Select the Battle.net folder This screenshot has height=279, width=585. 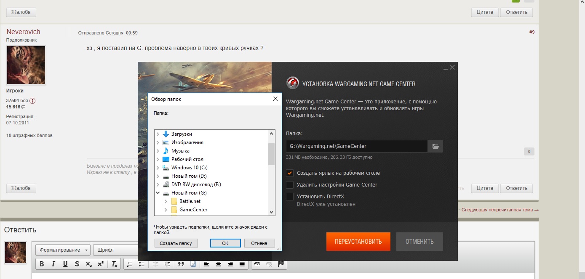(190, 201)
